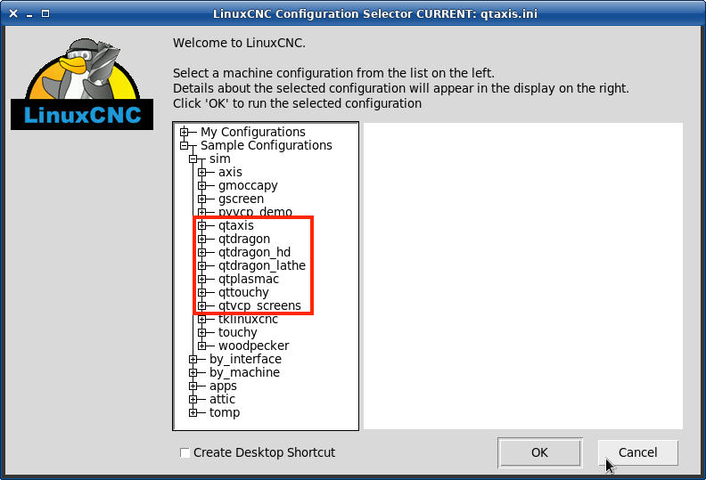
Task: Select the sim folder label
Action: click(x=219, y=159)
